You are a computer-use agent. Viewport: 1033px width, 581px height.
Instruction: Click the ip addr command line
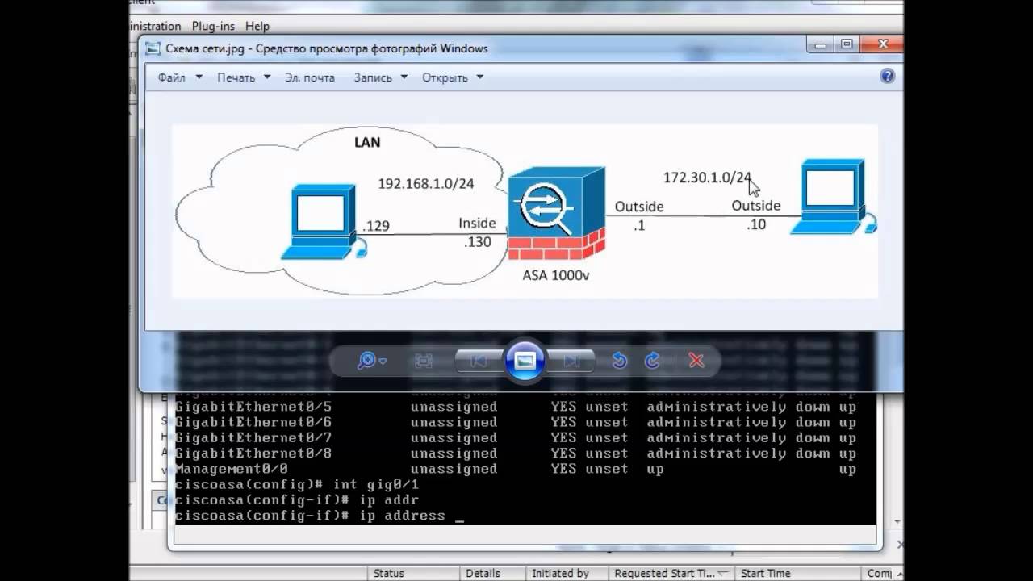(x=297, y=500)
